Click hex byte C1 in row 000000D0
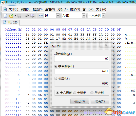The height and width of the screenshot is (116, 136). tap(119, 87)
